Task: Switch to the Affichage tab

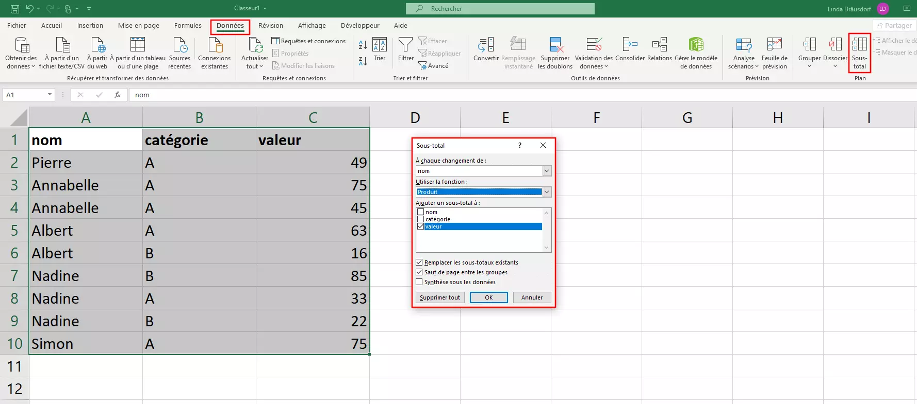Action: pos(312,26)
